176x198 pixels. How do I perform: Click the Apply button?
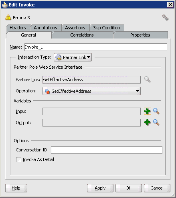[x=100, y=188]
